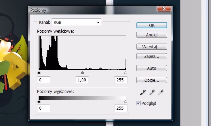Click the input white point slider handle

[126, 73]
